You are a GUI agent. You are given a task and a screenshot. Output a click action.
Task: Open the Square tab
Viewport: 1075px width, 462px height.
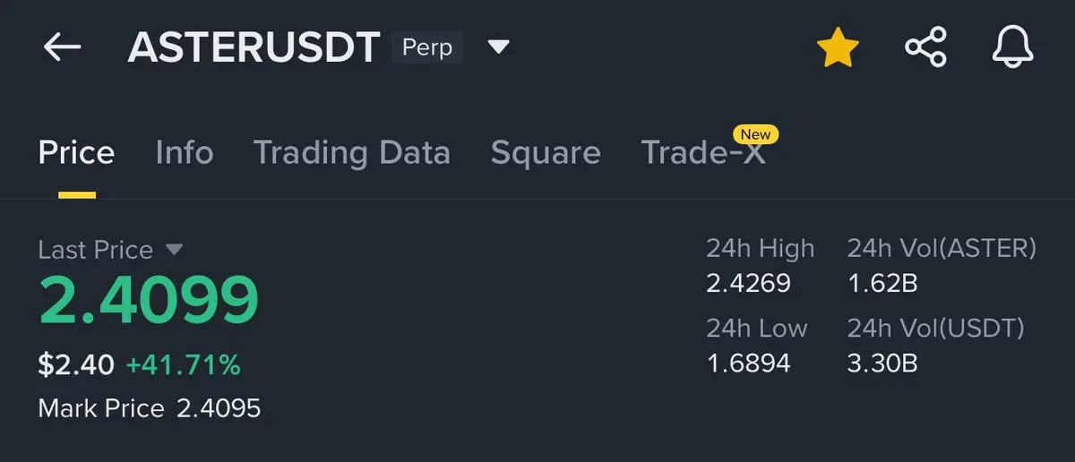[546, 152]
